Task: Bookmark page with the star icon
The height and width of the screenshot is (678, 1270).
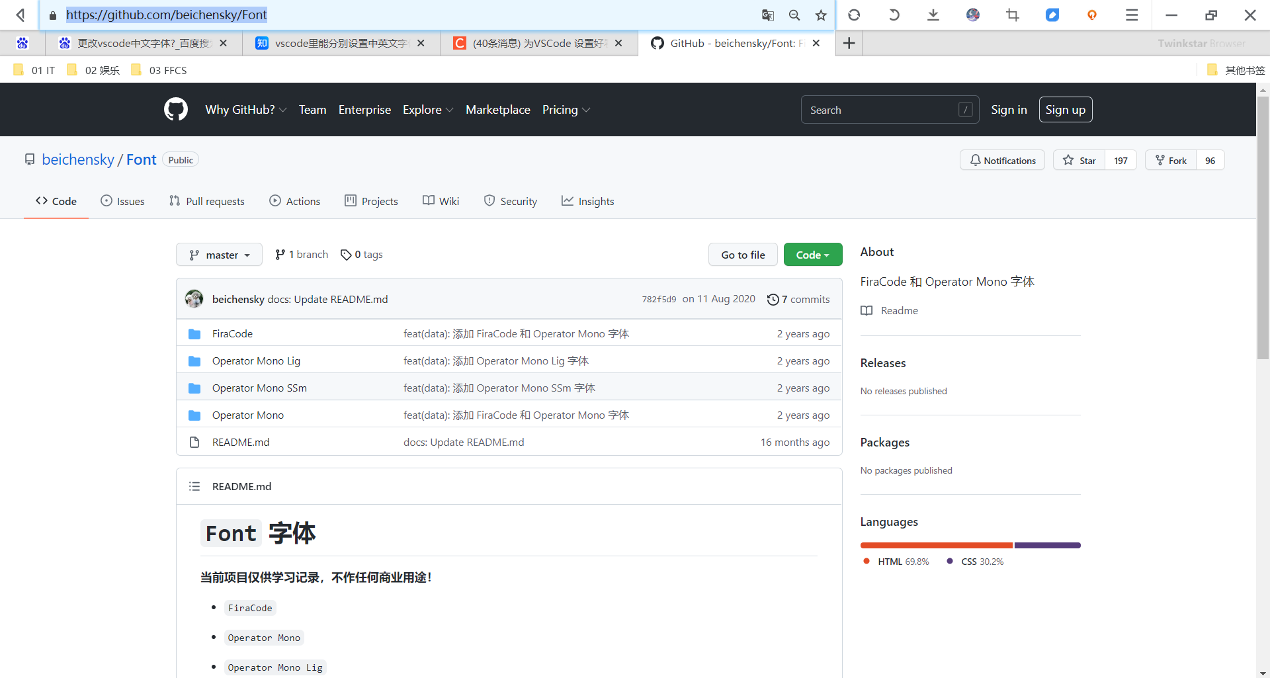Action: coord(821,15)
